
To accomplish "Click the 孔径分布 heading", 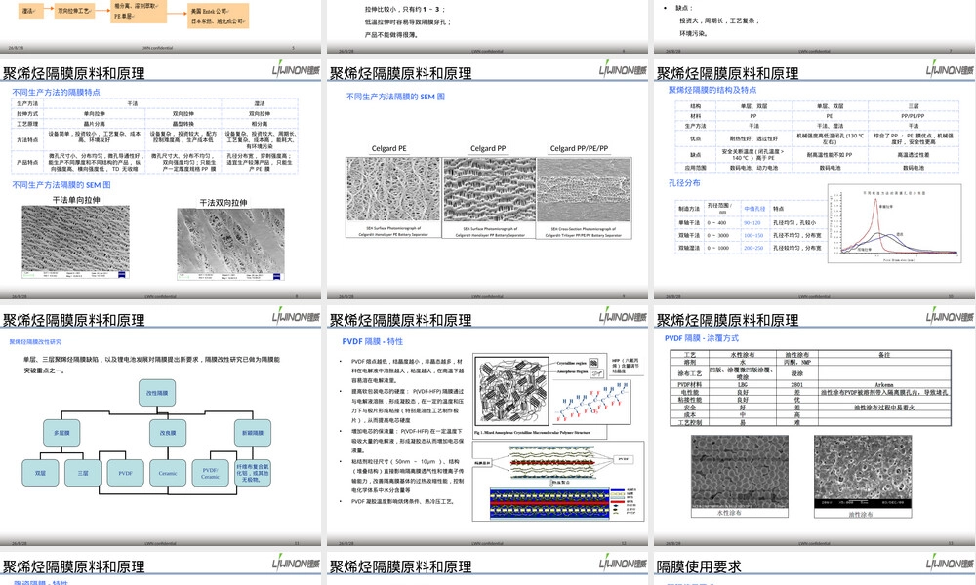I will [684, 182].
